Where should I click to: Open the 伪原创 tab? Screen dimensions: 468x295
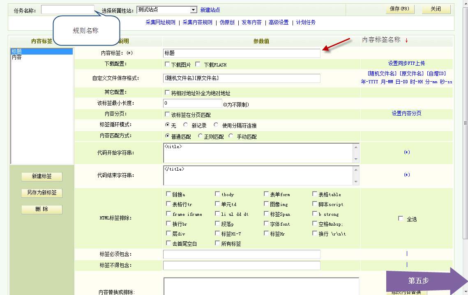227,22
